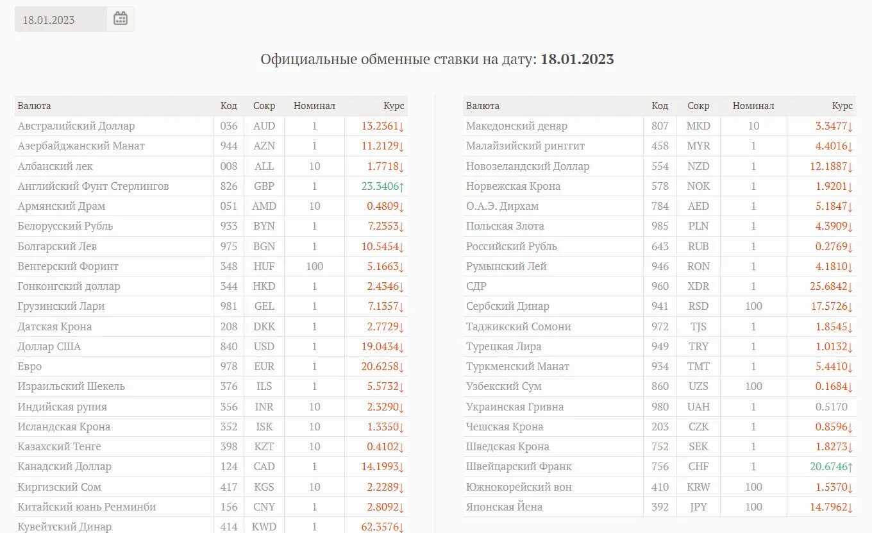Screen dimensions: 872x533
Task: Click the code 840 cell
Action: tap(228, 346)
